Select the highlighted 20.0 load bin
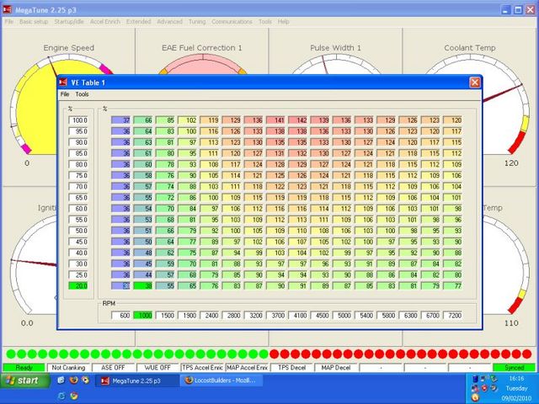The image size is (539, 404). pyautogui.click(x=80, y=285)
